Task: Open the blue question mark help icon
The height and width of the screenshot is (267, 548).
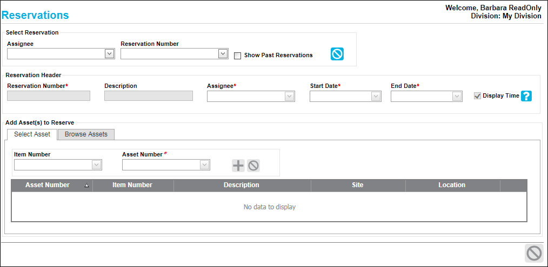Action: click(526, 96)
